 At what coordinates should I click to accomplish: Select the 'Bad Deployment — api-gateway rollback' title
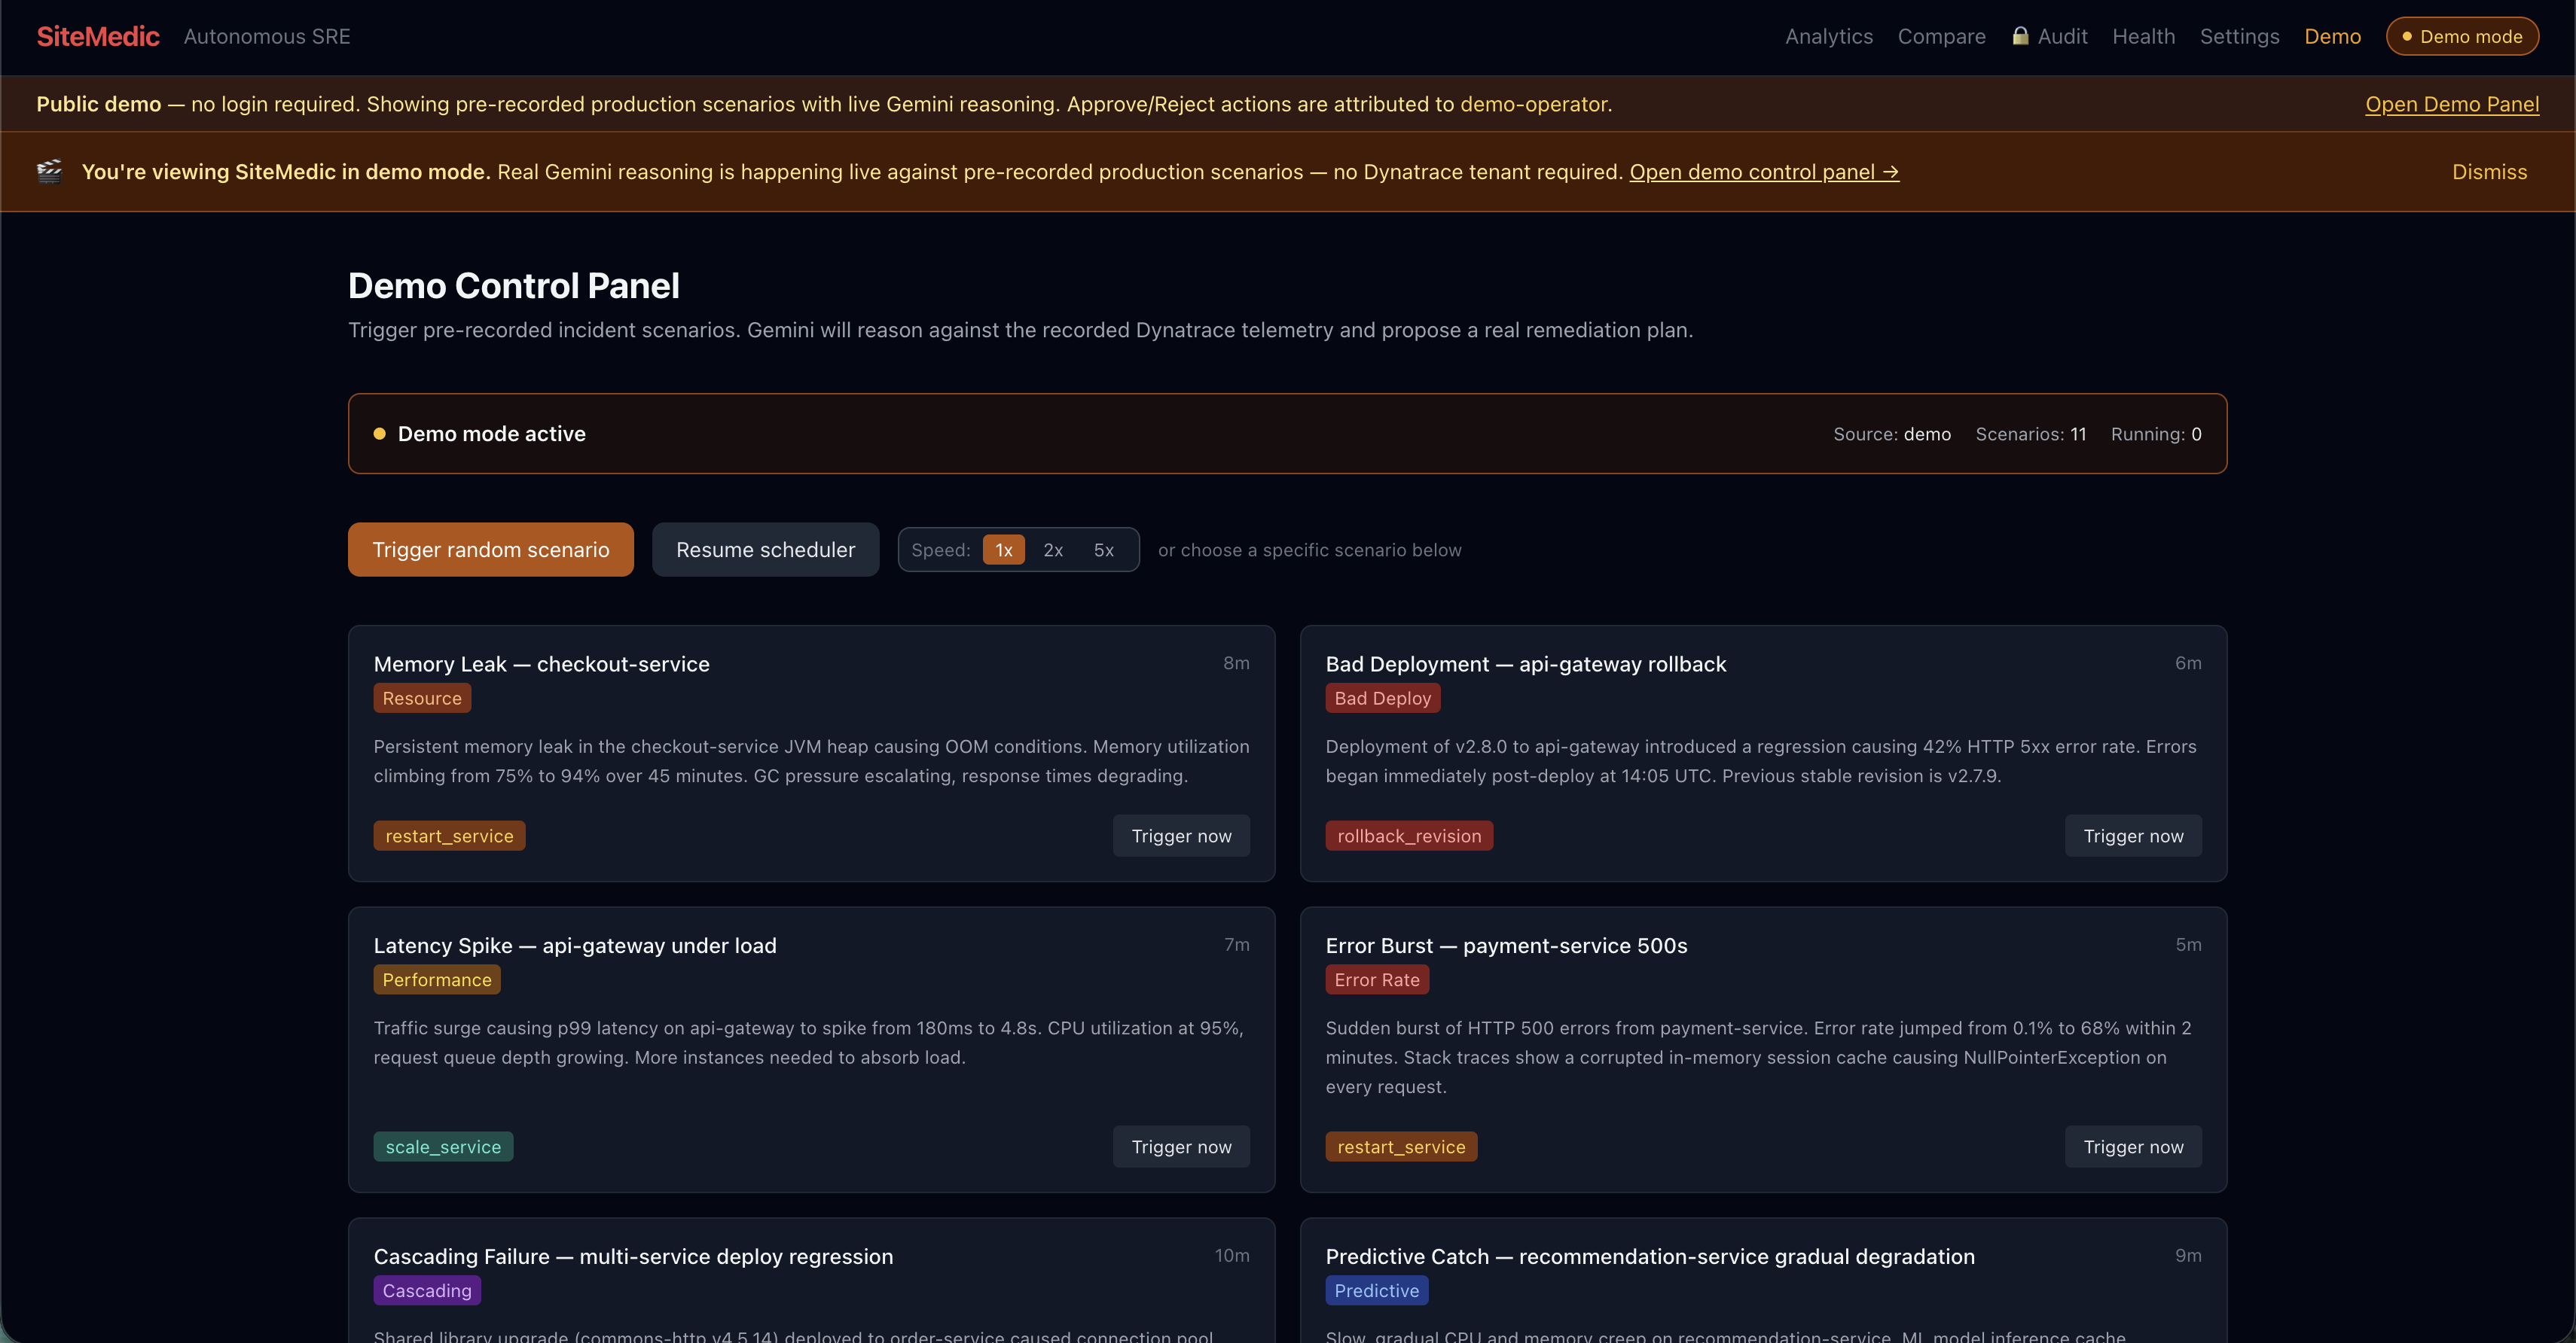[x=1526, y=663]
